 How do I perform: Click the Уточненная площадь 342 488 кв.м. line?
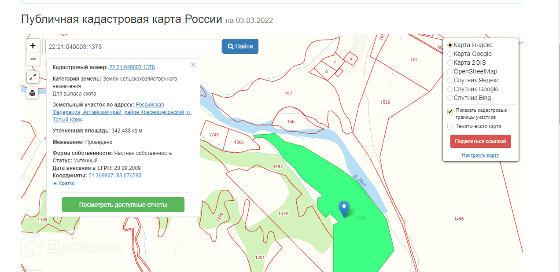[x=98, y=131]
